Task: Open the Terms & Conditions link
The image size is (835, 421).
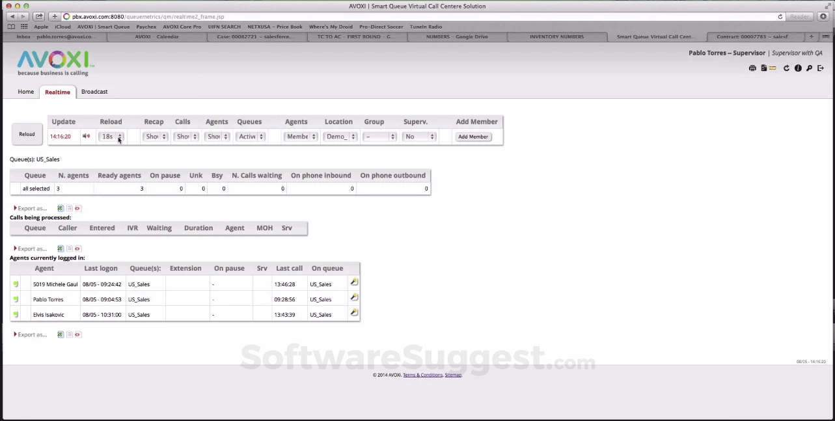Action: point(422,375)
